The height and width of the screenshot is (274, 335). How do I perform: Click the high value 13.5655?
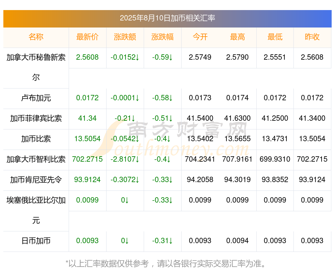click(238, 139)
